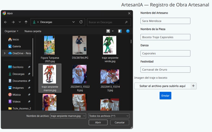Viewport: 212px width, 132px height.
Task: Click the pin icon next to Música
Action: (x=29, y=95)
